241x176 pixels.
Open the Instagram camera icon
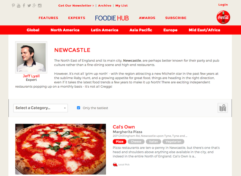pyautogui.click(x=40, y=6)
